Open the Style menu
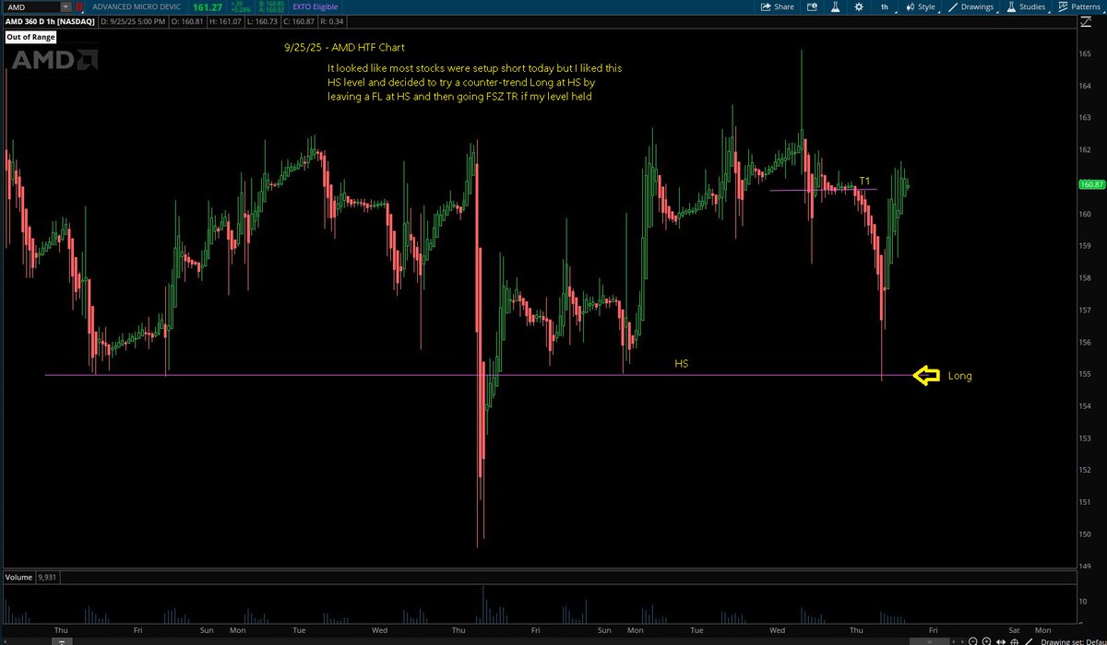Viewport: 1107px width, 645px height. click(921, 6)
